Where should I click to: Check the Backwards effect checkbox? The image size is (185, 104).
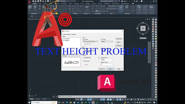(x=84, y=61)
